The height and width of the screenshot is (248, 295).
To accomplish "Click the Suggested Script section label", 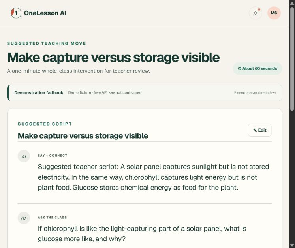I will [45, 124].
